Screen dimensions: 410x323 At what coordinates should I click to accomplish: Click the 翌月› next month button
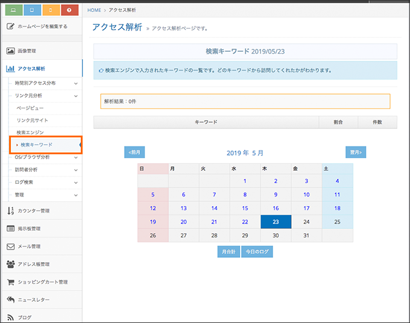(x=356, y=152)
